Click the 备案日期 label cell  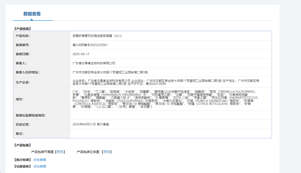(x=42, y=54)
